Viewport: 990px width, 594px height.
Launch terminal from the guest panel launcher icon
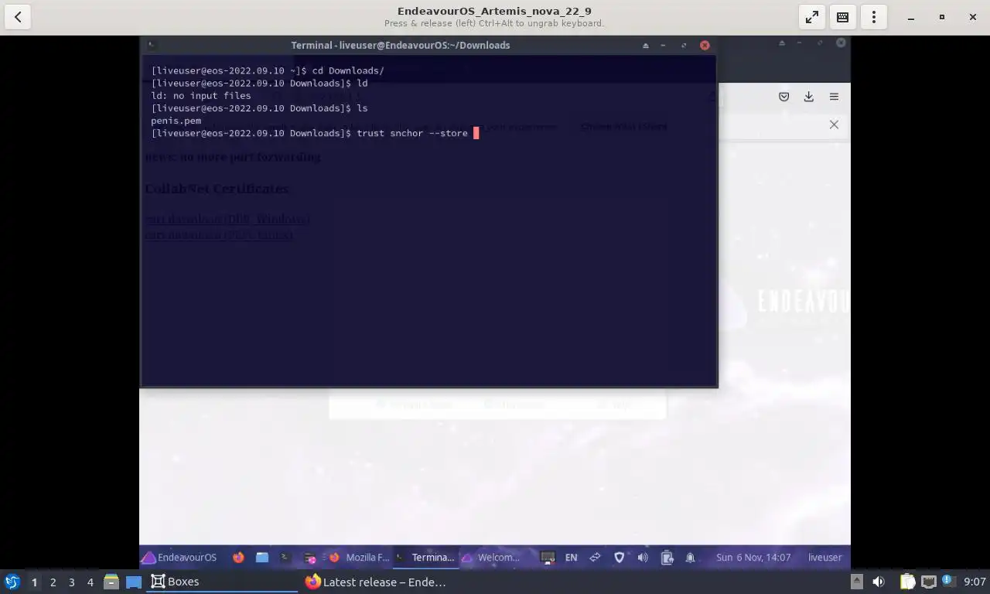coord(285,557)
